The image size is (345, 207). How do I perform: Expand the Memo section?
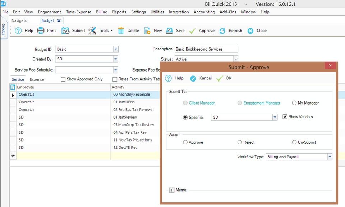click(172, 190)
